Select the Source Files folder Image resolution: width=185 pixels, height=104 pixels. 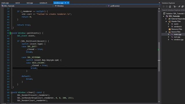tap(176, 32)
